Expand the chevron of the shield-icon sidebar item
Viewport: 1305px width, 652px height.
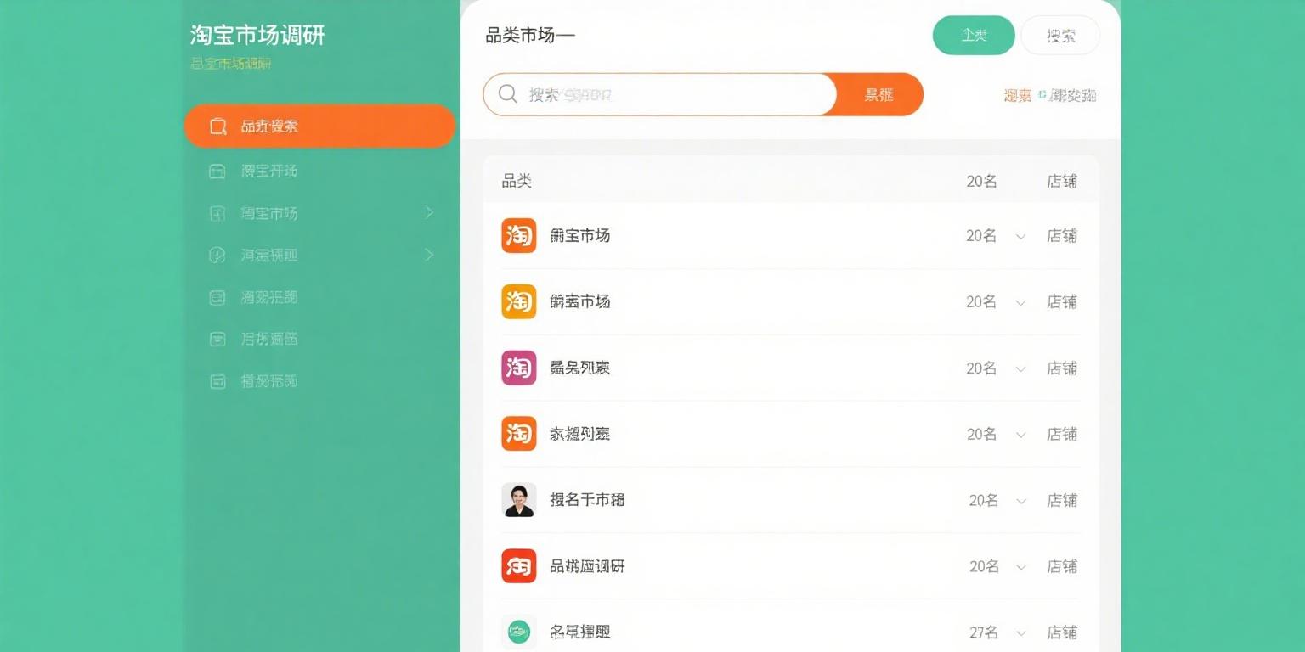click(429, 255)
